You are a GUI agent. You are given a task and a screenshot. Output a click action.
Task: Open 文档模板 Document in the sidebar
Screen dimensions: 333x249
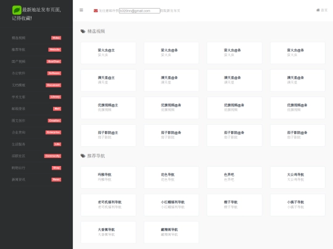(36, 85)
